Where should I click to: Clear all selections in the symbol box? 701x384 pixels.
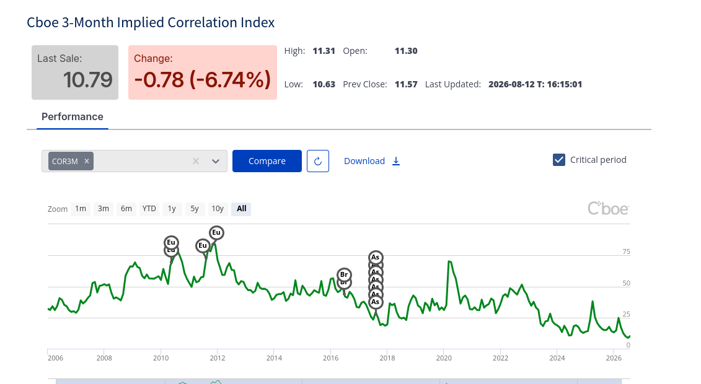click(195, 161)
